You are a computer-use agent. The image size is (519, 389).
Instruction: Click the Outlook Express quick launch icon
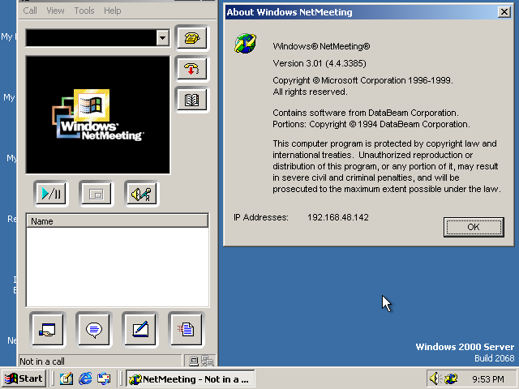(104, 378)
